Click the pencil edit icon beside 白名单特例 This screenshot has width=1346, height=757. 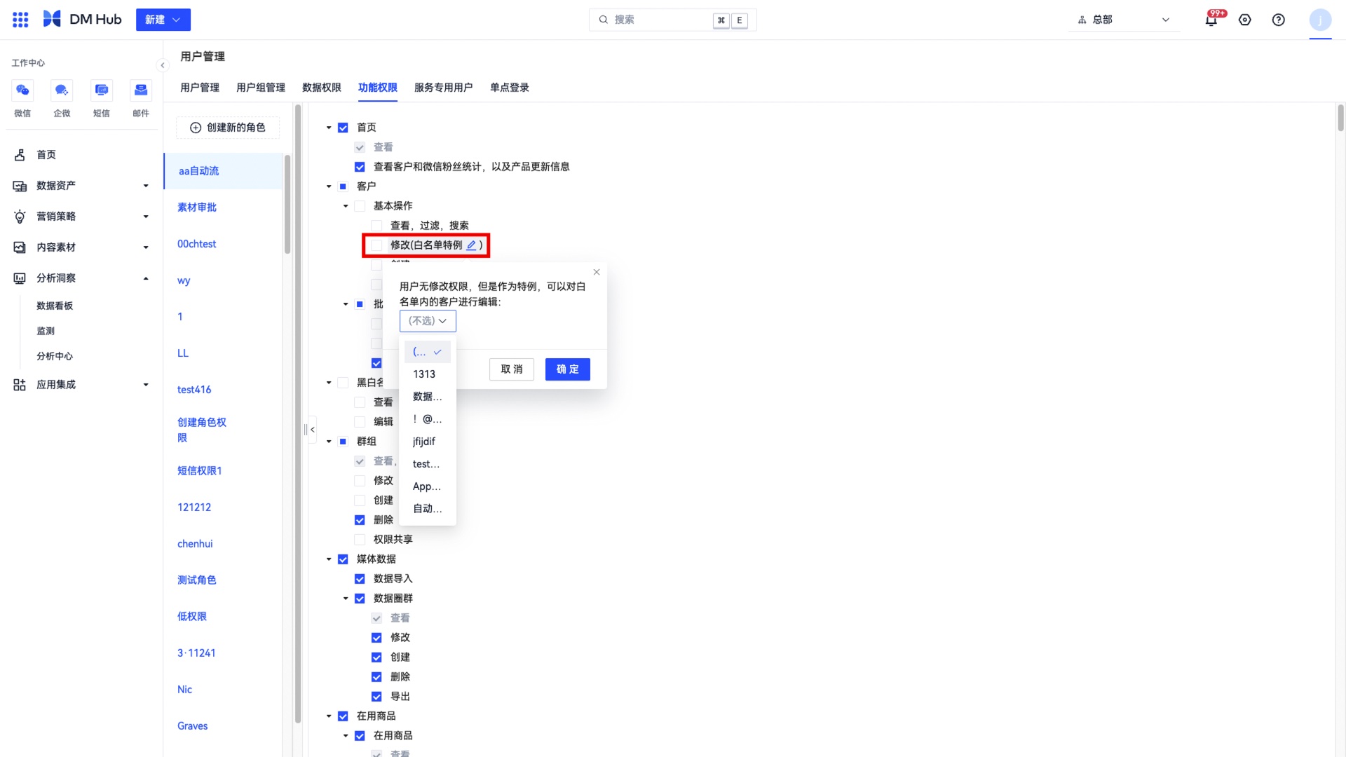point(472,245)
